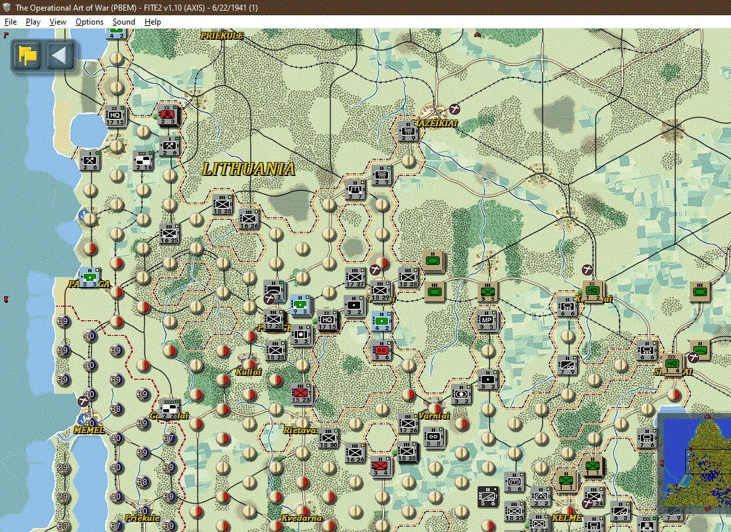Select the red unit marked 3 6
This screenshot has height=532, width=731.
[381, 351]
